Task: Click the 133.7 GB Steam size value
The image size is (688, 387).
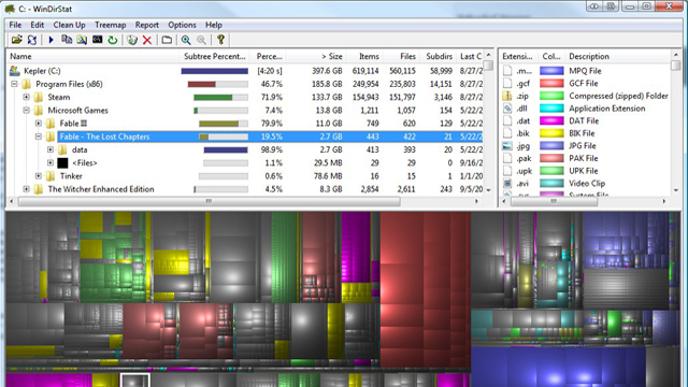Action: pyautogui.click(x=327, y=97)
